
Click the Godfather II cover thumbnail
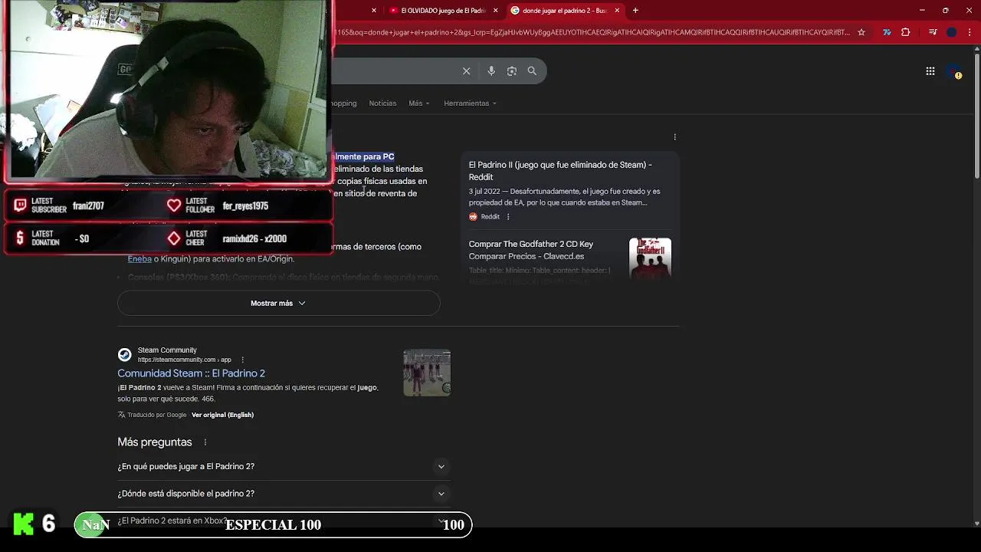click(650, 258)
